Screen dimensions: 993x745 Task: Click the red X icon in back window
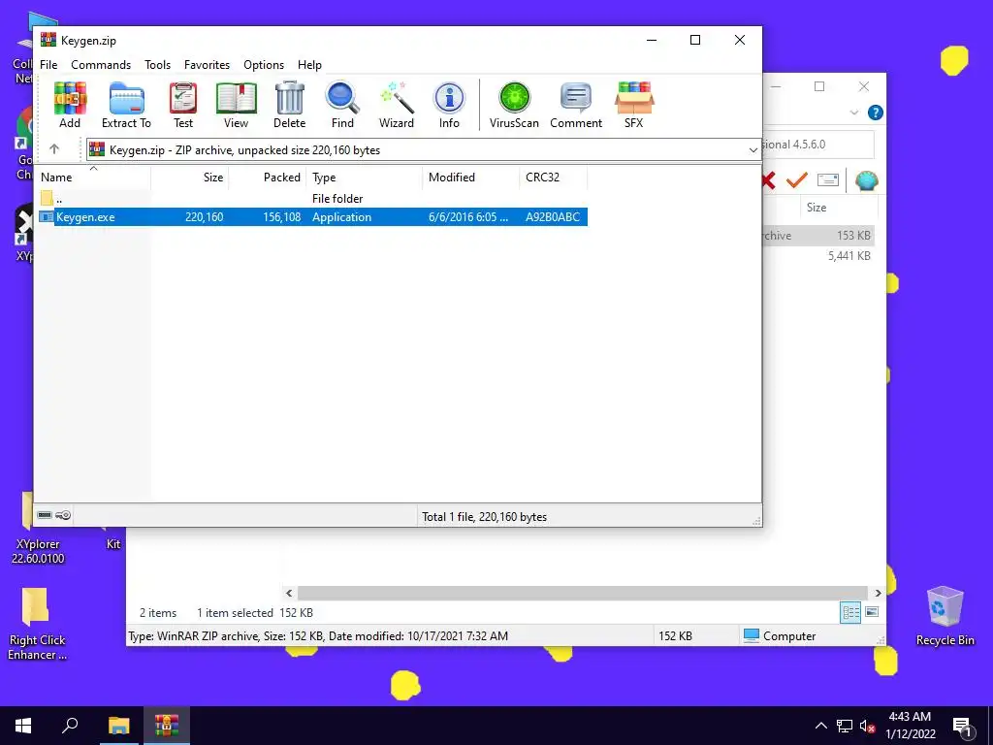pyautogui.click(x=768, y=180)
